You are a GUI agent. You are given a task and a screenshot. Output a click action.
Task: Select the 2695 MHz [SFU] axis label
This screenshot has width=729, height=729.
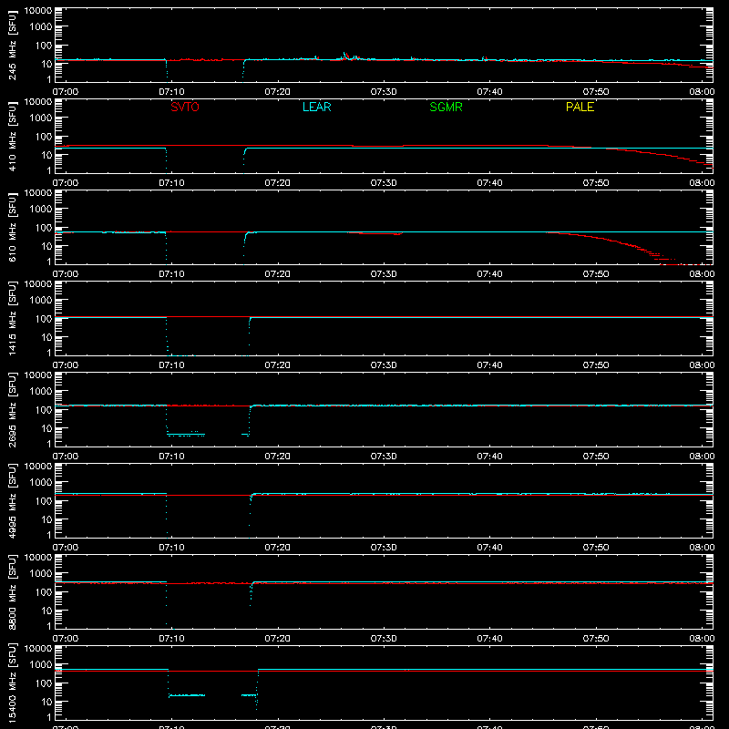12,410
